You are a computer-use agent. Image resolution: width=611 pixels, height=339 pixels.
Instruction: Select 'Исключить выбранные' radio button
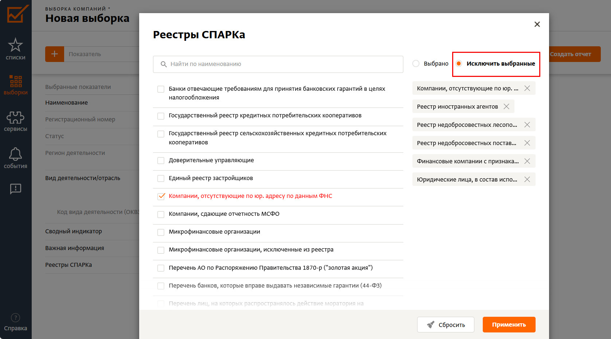point(459,63)
